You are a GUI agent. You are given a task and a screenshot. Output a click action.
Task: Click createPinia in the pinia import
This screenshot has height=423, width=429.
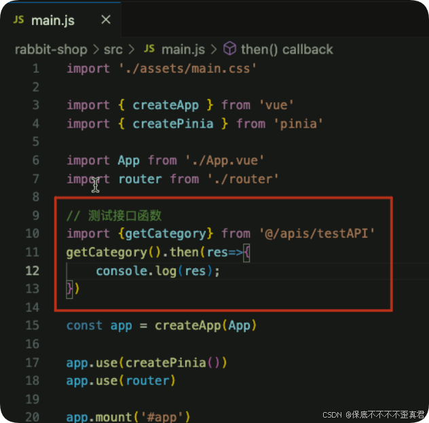point(173,124)
